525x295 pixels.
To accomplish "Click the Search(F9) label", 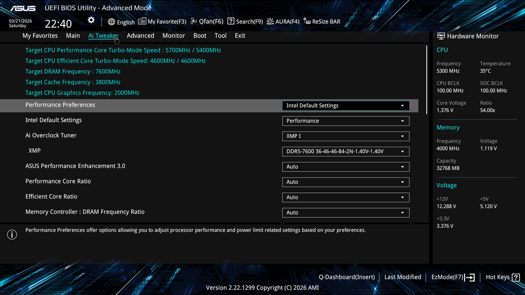I will tap(249, 21).
